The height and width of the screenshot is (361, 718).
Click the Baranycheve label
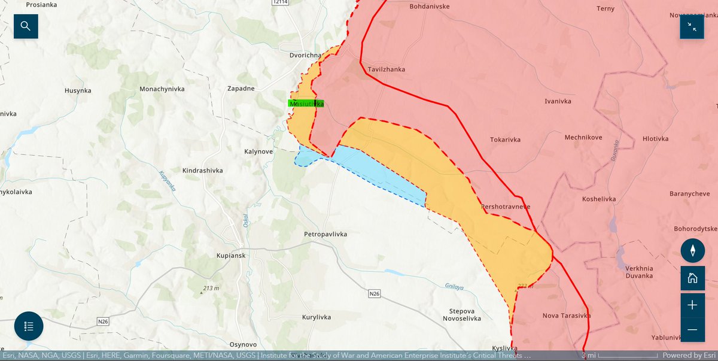point(689,194)
